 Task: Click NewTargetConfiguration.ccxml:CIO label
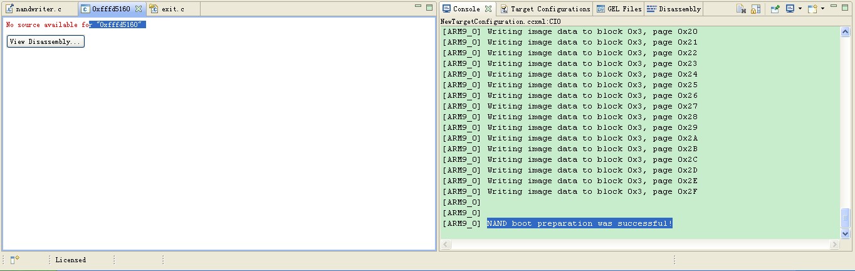501,21
